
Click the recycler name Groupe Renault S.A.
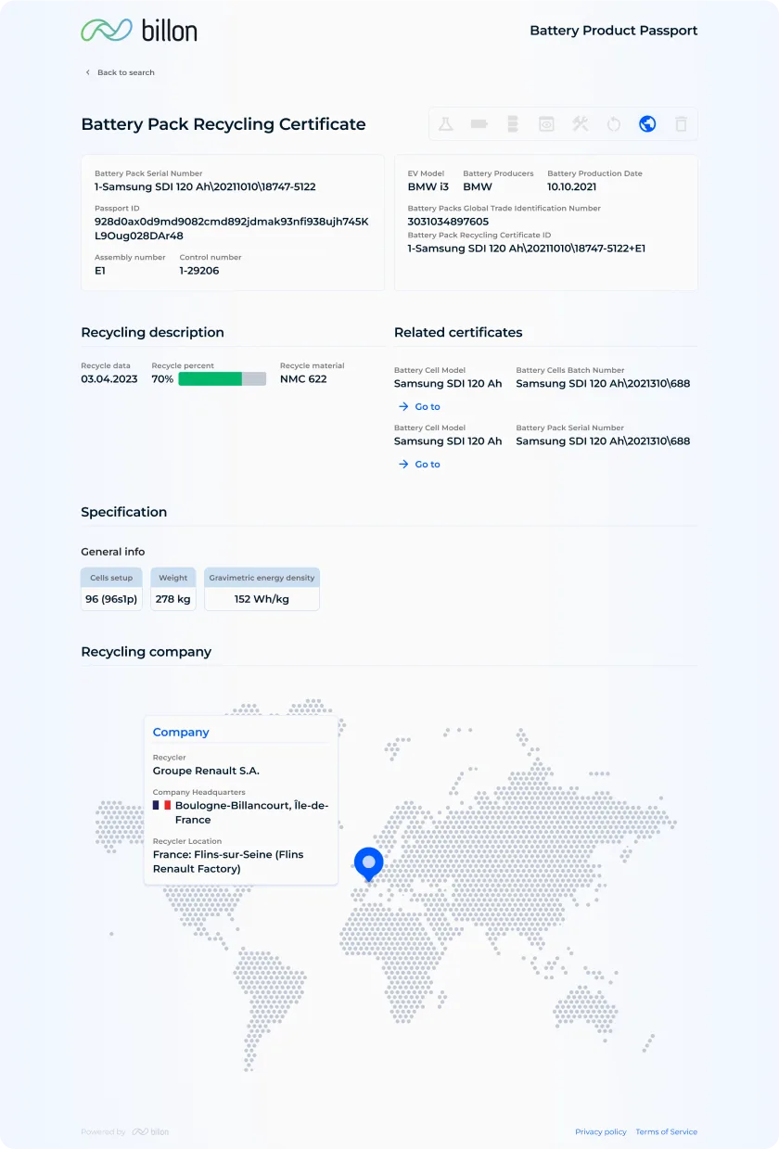[206, 771]
